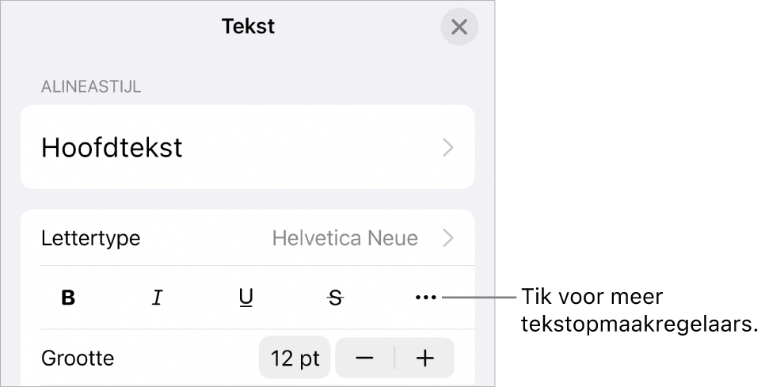The height and width of the screenshot is (387, 761).
Task: Click the "Tik voor meer tekstopmaakregelaars" callout text
Action: pyautogui.click(x=637, y=312)
